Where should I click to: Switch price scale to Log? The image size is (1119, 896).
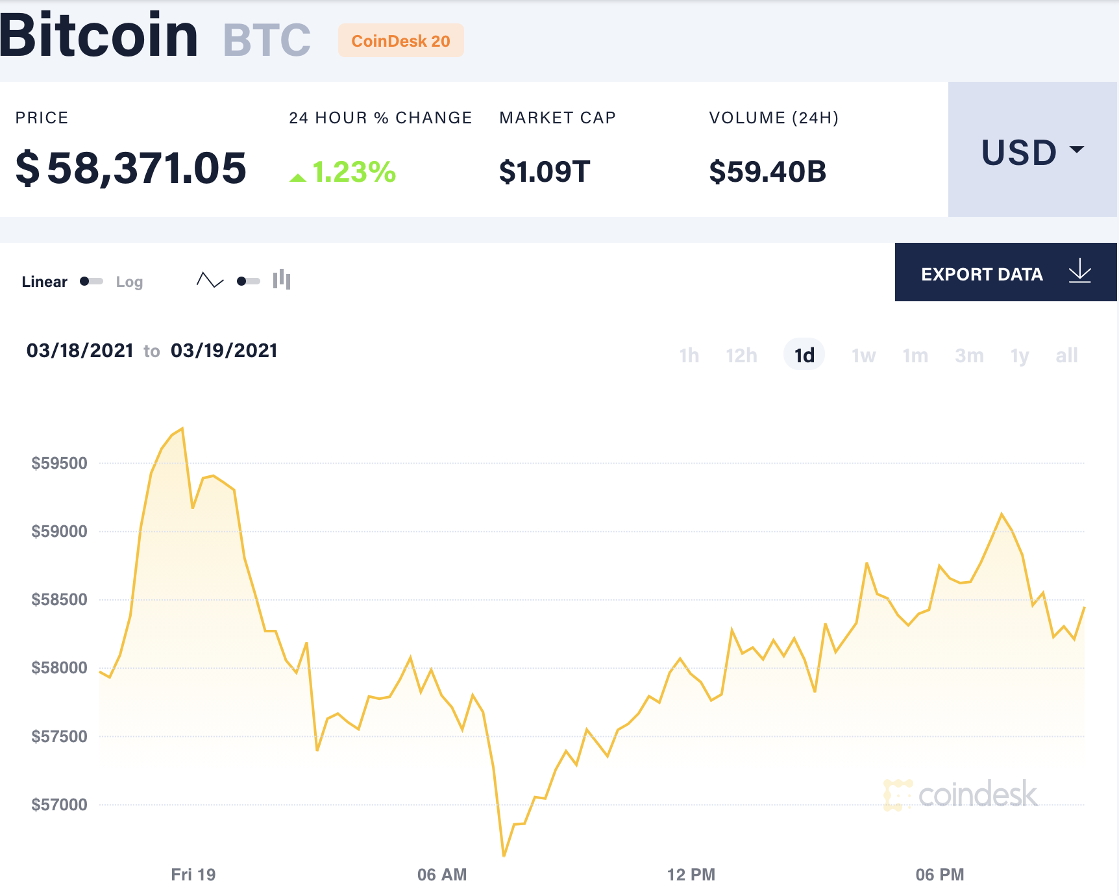130,281
